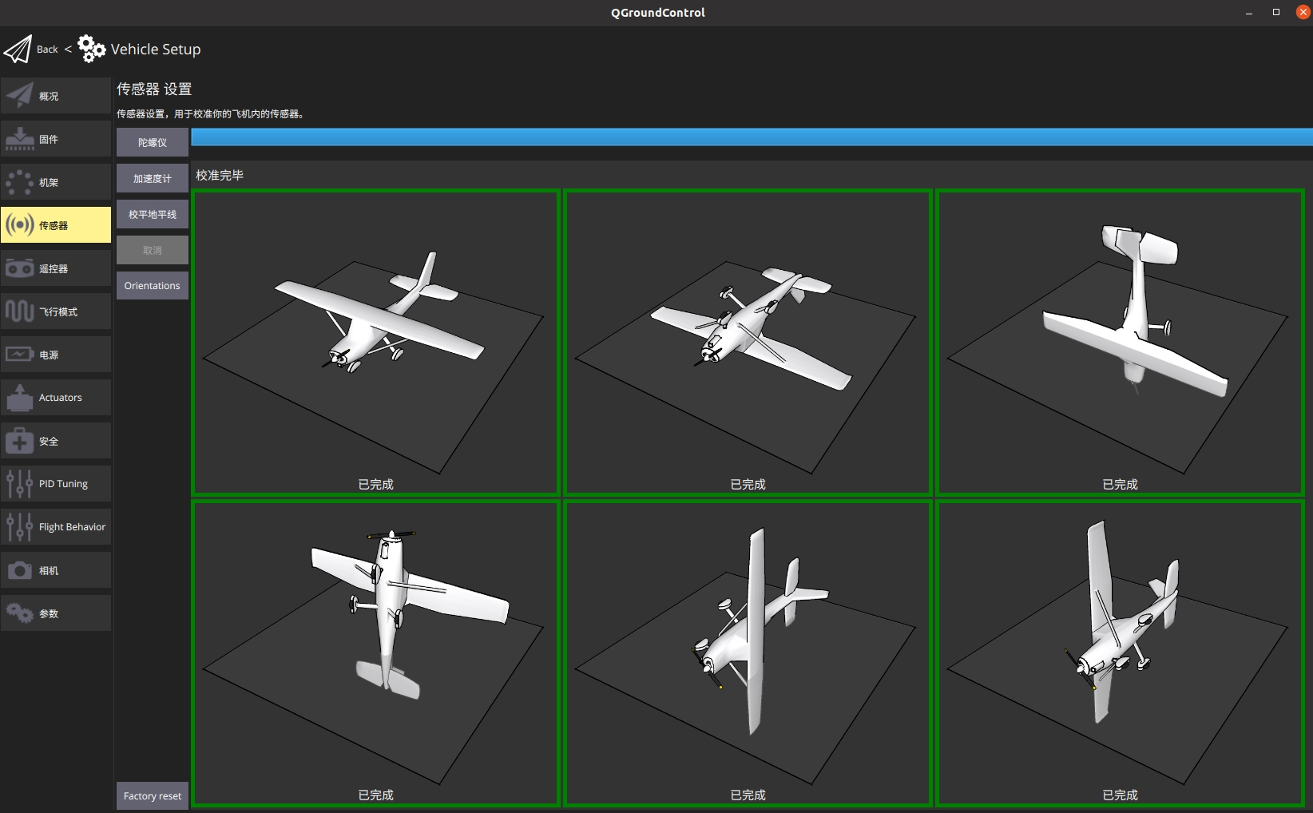Select the 飞行模式 flight modes icon
This screenshot has width=1313, height=813.
(19, 311)
